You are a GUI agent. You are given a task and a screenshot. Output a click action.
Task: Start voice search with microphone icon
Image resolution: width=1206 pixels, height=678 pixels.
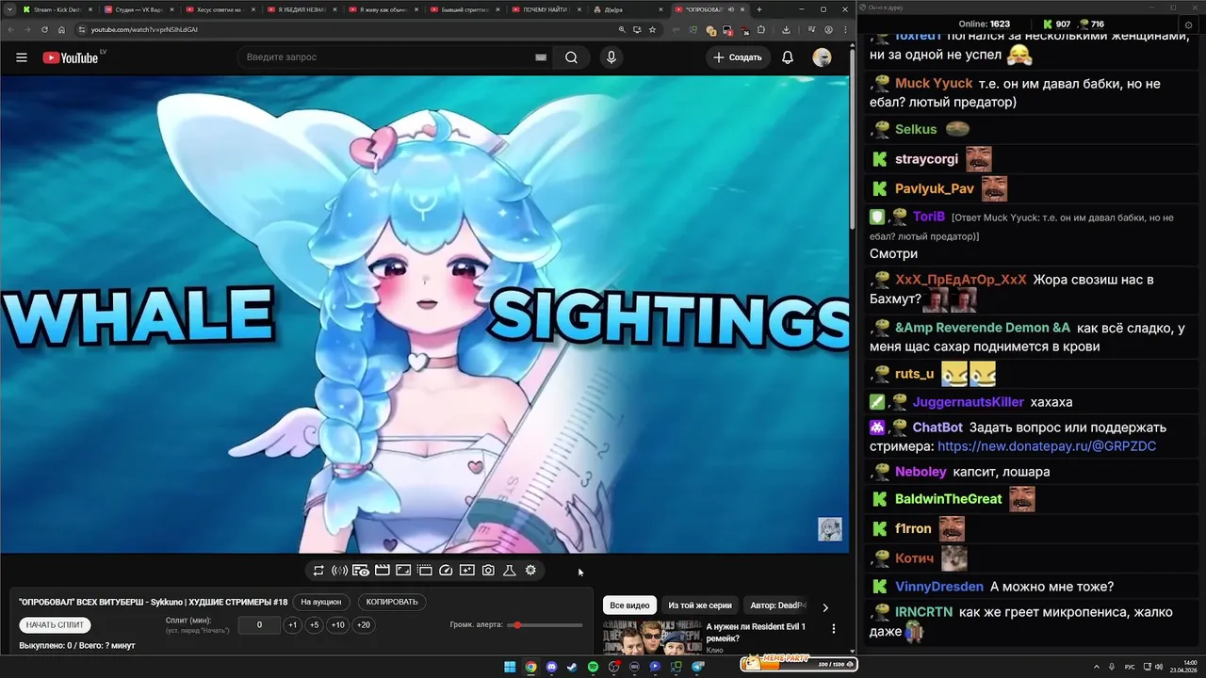(x=611, y=57)
